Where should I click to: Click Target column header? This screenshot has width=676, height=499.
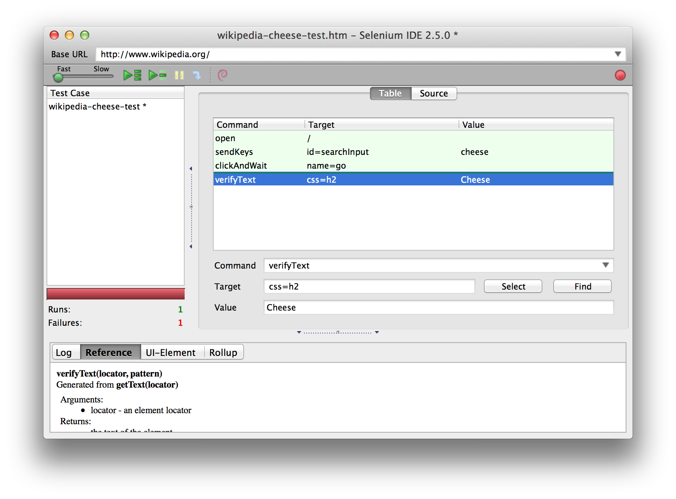tap(382, 125)
